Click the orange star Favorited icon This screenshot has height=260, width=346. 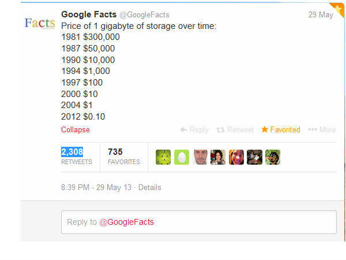(265, 129)
